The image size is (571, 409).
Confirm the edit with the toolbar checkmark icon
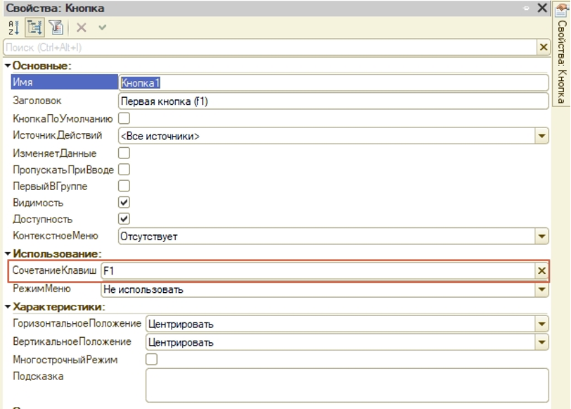click(103, 27)
